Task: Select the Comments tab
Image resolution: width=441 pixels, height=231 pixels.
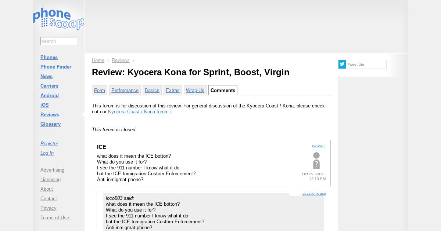Action: click(x=223, y=90)
